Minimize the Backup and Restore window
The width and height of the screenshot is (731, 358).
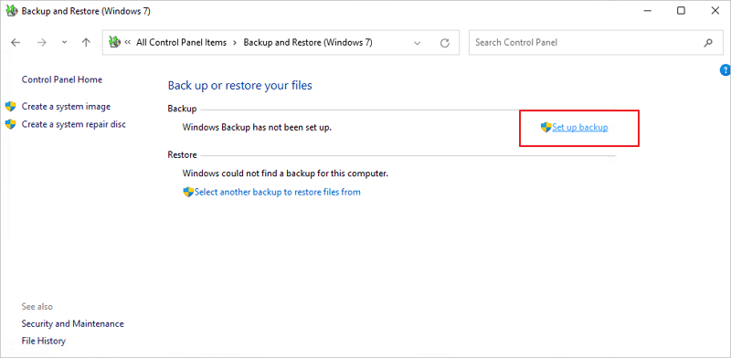pos(647,11)
